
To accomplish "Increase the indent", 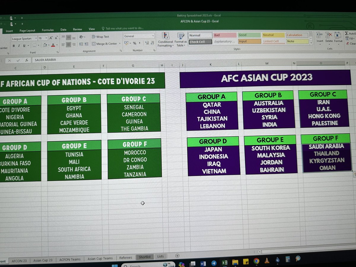I will pos(86,44).
